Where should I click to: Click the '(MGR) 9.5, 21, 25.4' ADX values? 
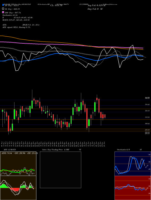pos(31,25)
